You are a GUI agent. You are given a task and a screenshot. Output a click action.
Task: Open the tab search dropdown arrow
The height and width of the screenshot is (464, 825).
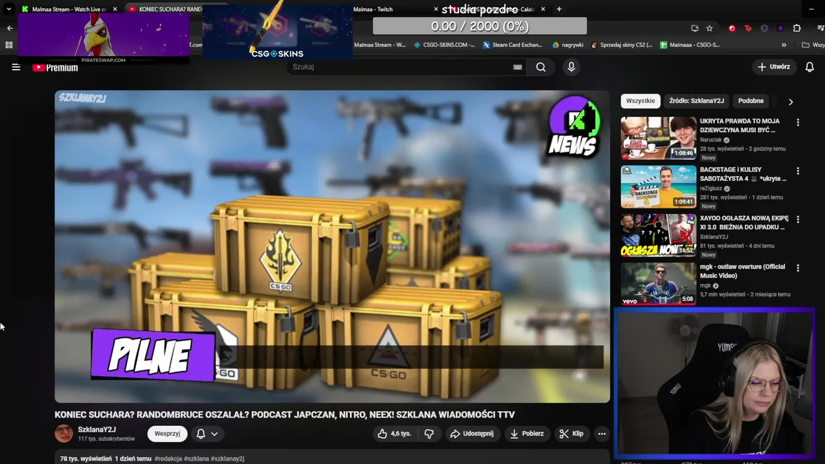click(x=8, y=9)
